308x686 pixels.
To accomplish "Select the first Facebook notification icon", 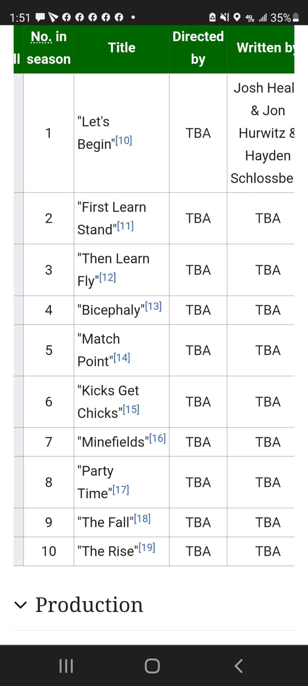I will 66,17.
